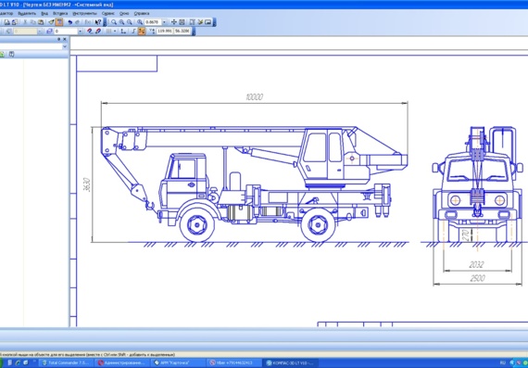Click the Undo arrow icon
The image size is (528, 368).
70,22
